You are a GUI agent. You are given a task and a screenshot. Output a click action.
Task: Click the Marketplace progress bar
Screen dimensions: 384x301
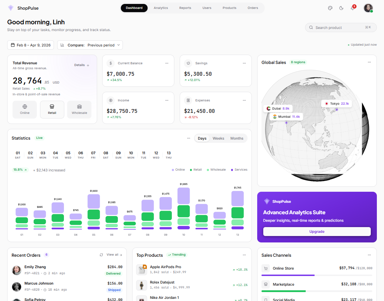tap(317, 291)
